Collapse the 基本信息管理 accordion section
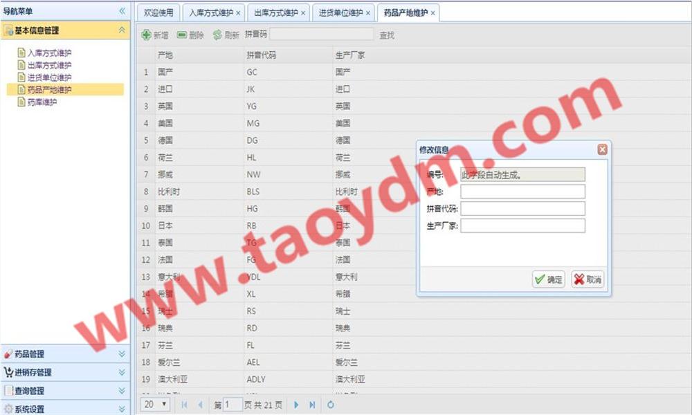The image size is (692, 415). point(122,30)
